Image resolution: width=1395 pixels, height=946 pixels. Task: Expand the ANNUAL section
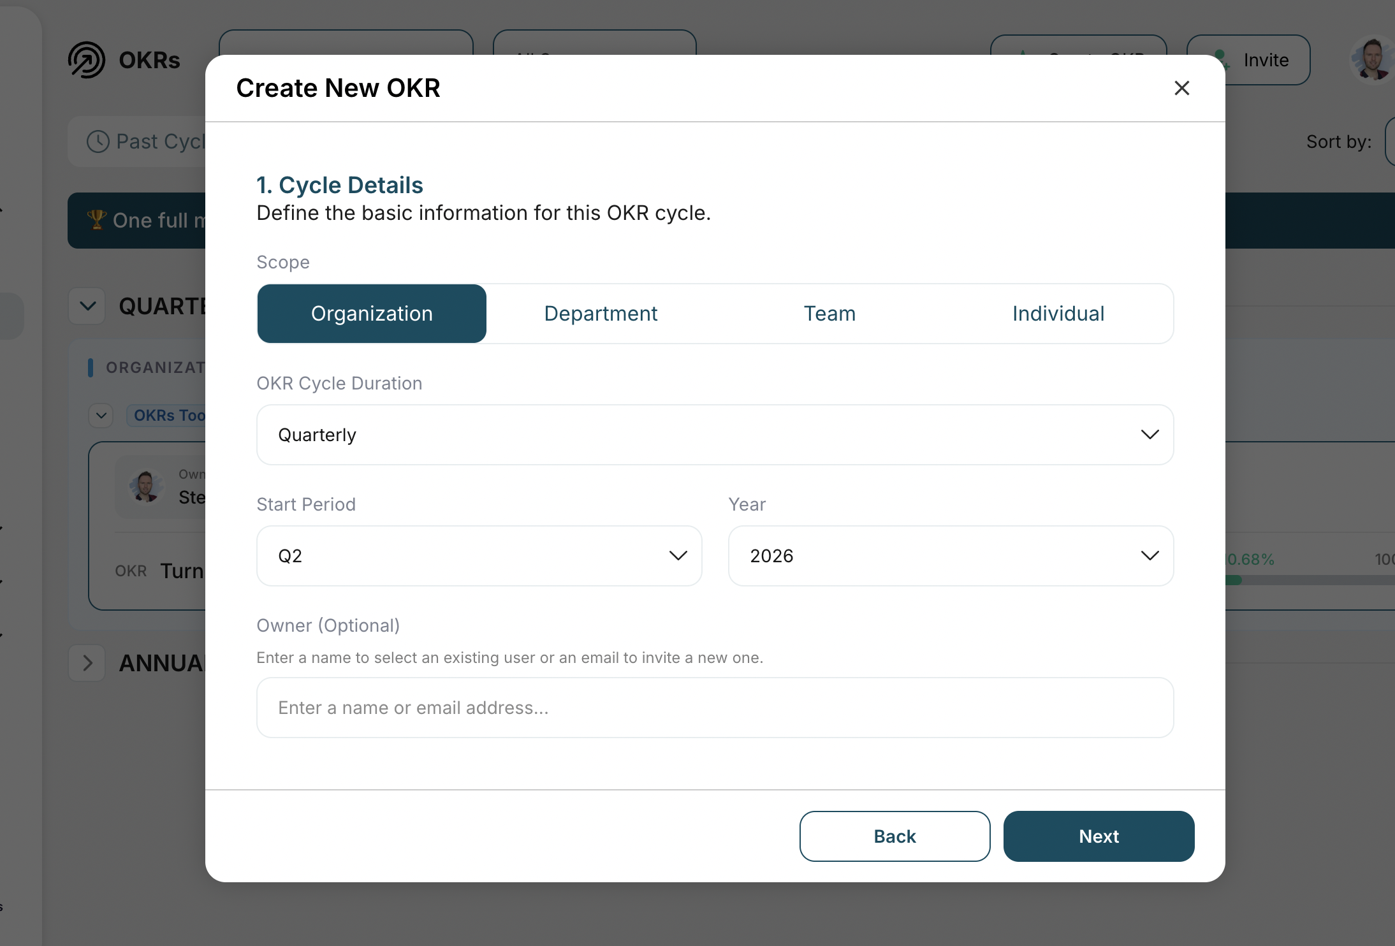click(87, 663)
